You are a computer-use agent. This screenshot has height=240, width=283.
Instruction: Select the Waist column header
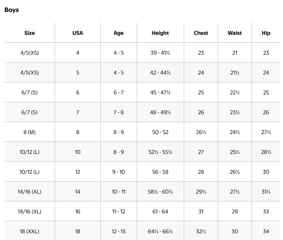click(x=235, y=33)
